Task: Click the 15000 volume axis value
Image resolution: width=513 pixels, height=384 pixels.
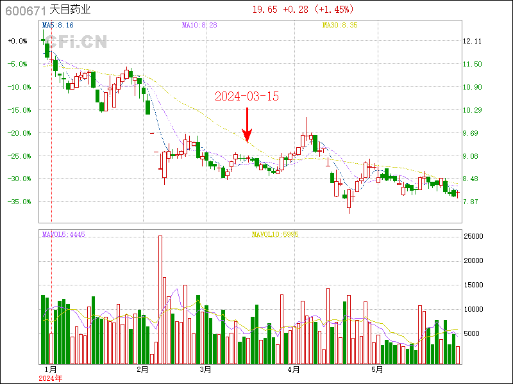Action: tap(473, 285)
